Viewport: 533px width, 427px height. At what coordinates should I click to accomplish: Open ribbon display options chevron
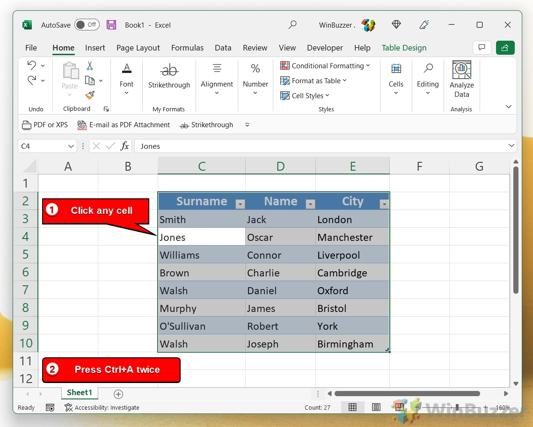[509, 107]
